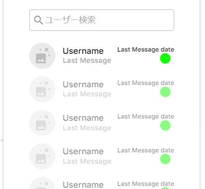The width and height of the screenshot is (205, 189).
Task: Select the third Username entry
Action: point(83,118)
